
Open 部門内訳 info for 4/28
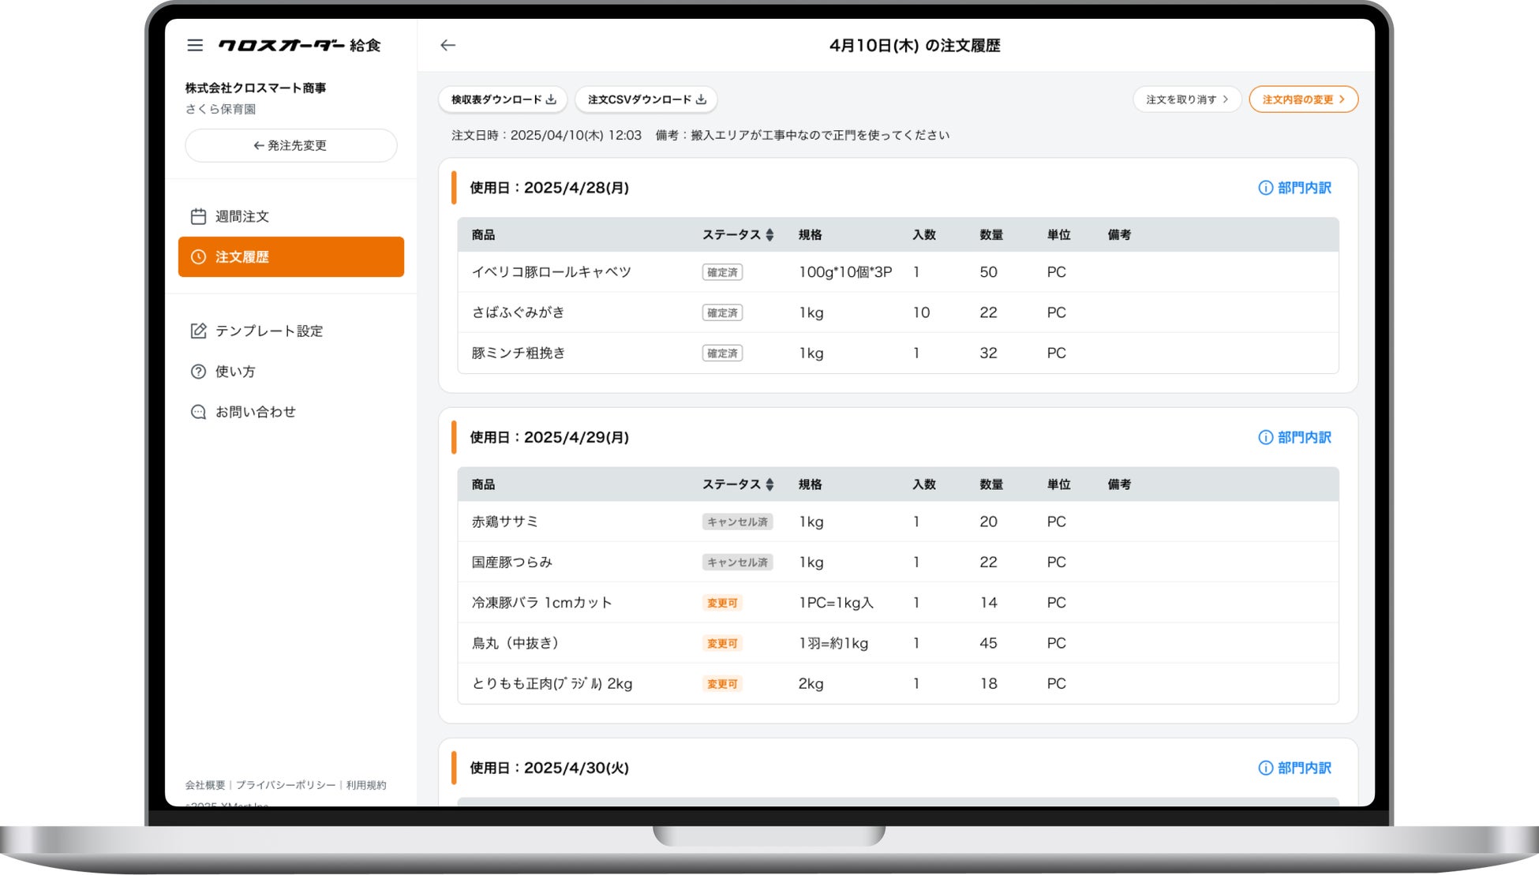1294,188
